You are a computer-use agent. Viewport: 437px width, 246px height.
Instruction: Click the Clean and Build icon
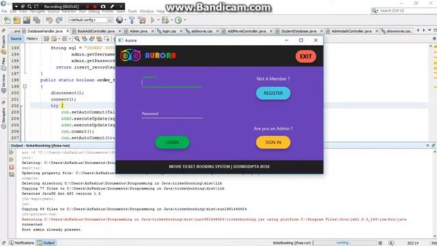pyautogui.click(x=142, y=20)
